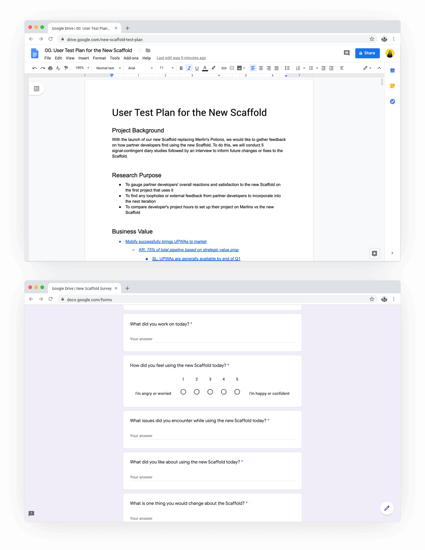
Task: Set left text alignment
Action: 253,68
